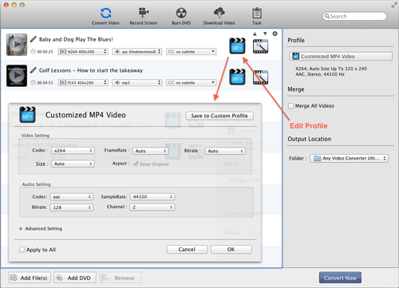Image resolution: width=399 pixels, height=288 pixels.
Task: Click the Add File(s) button
Action: tap(30, 278)
